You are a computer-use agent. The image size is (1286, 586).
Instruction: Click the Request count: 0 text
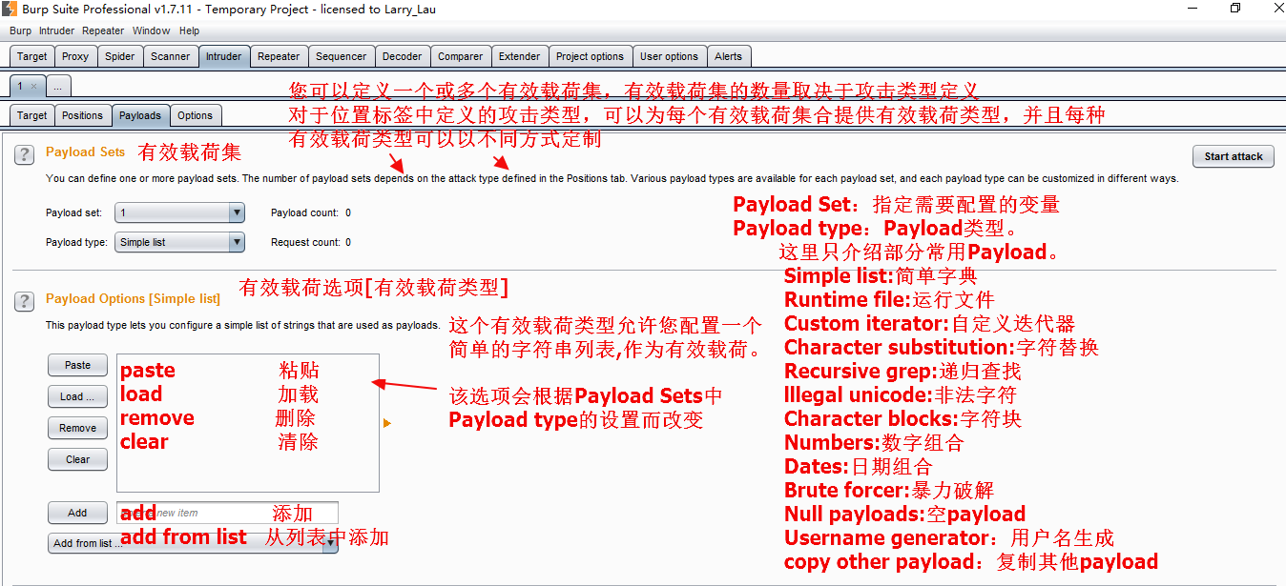(311, 242)
